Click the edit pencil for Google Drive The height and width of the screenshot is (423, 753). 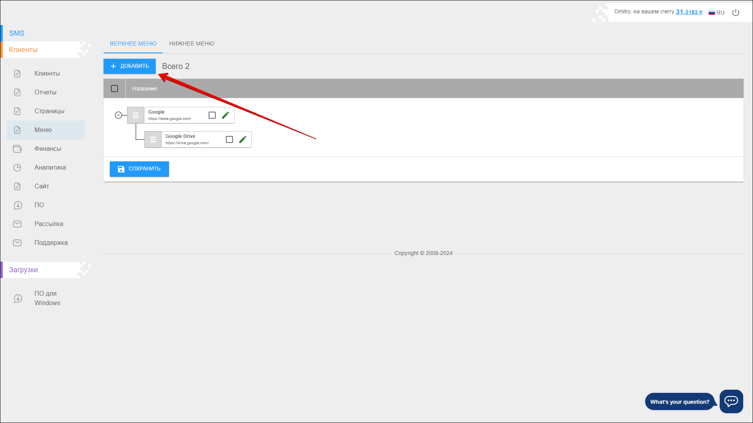243,139
